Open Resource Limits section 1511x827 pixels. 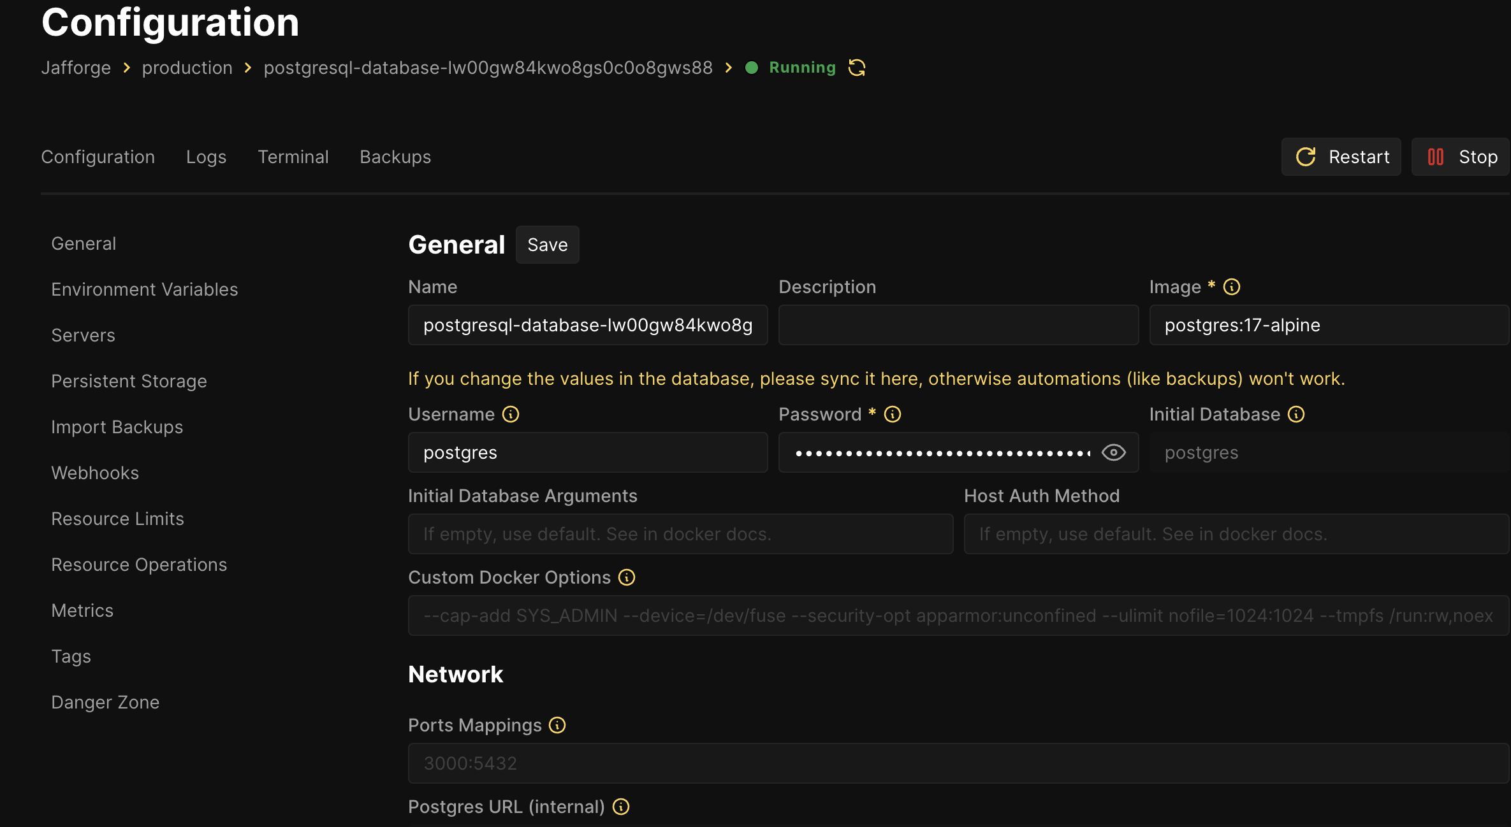tap(118, 519)
